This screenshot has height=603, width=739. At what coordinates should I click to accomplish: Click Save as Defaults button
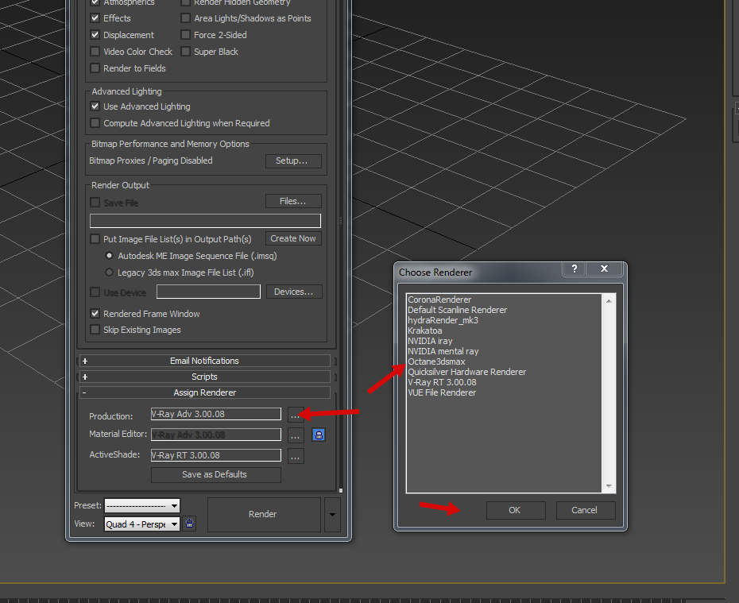pos(216,474)
